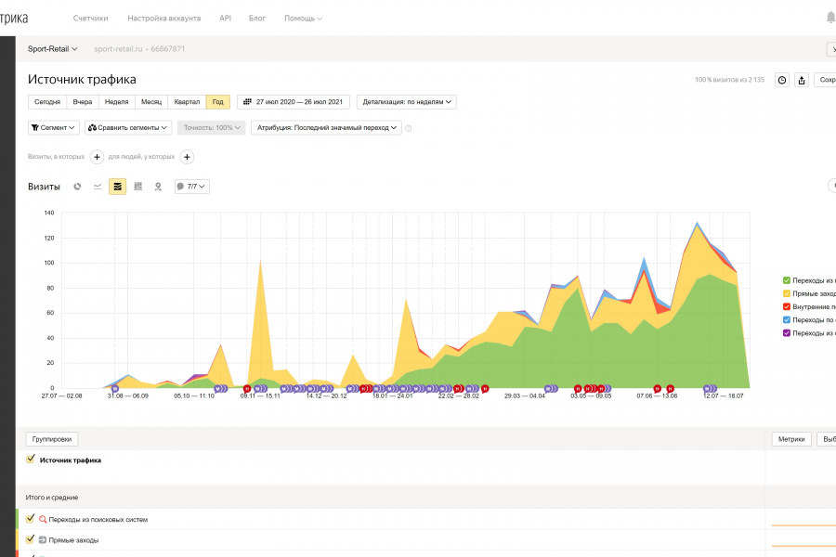Uncheck Переходы из поисковых систем row checkbox
The height and width of the screenshot is (557, 836).
coord(30,518)
